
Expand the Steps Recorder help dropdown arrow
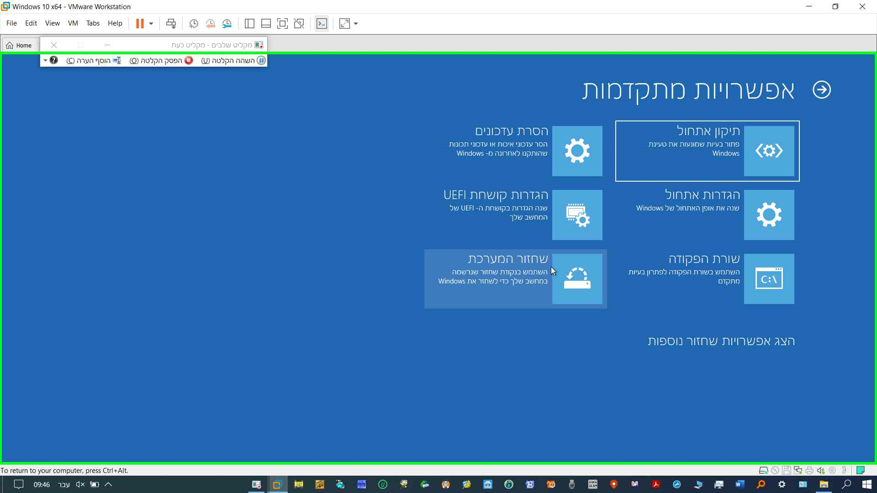[45, 60]
